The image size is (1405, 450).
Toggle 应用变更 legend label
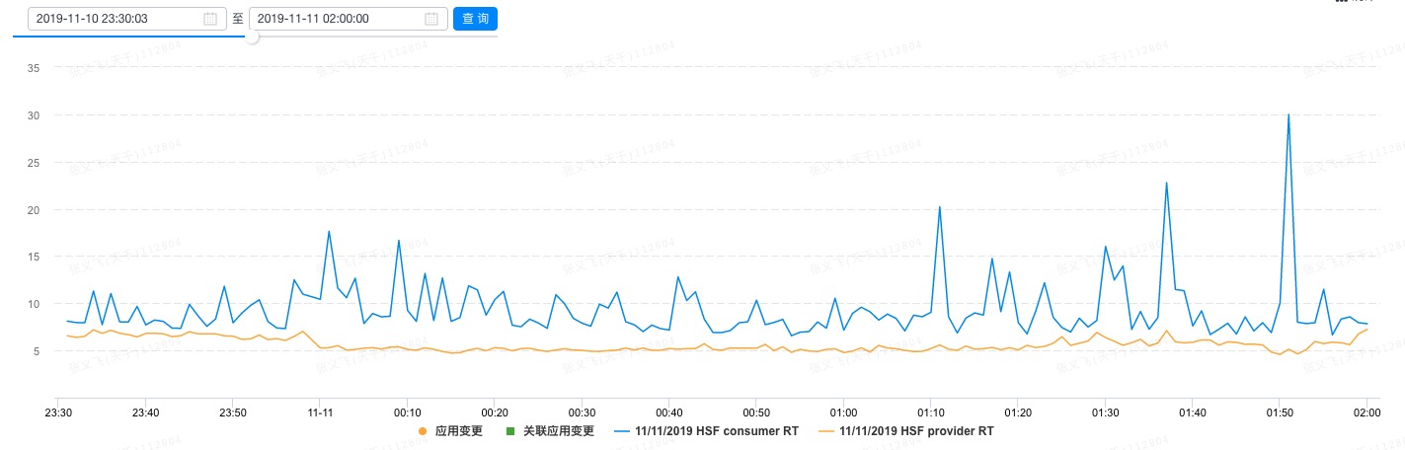[458, 431]
